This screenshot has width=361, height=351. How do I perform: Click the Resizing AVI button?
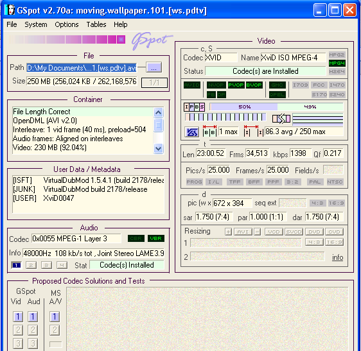[243, 232]
